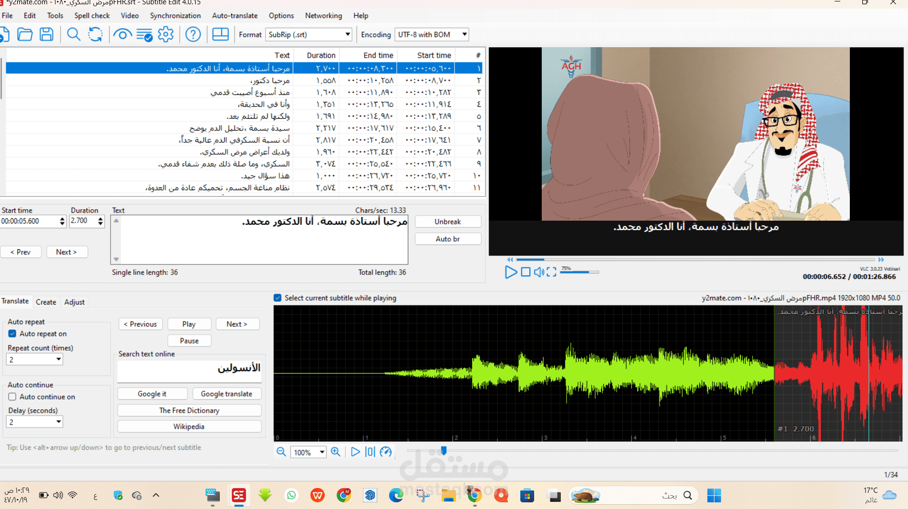Click the Google translate button
Viewport: 908px width, 509px height.
coord(227,394)
